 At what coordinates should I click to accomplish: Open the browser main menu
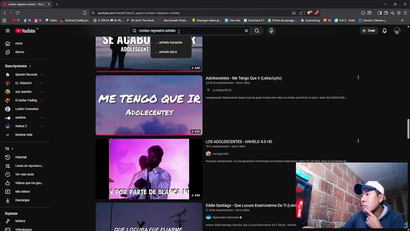[x=405, y=13]
